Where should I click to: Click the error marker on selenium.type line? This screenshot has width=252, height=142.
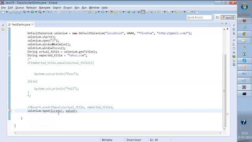[x=9, y=111]
